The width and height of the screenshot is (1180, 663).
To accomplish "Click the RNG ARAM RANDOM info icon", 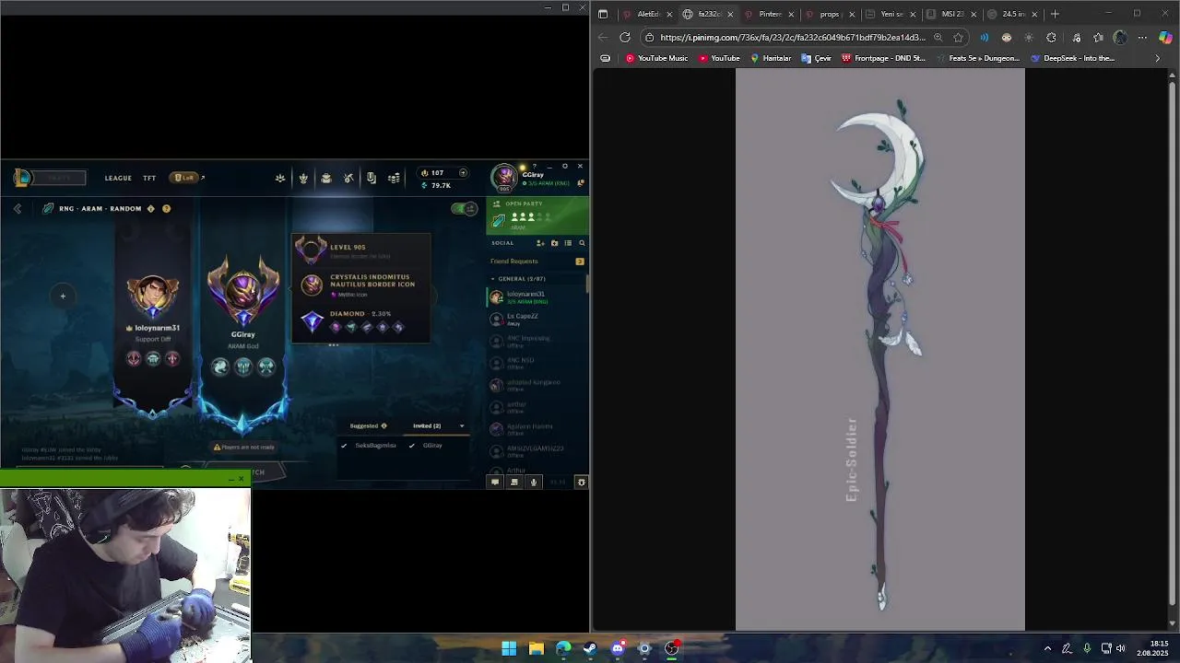I will pos(151,209).
